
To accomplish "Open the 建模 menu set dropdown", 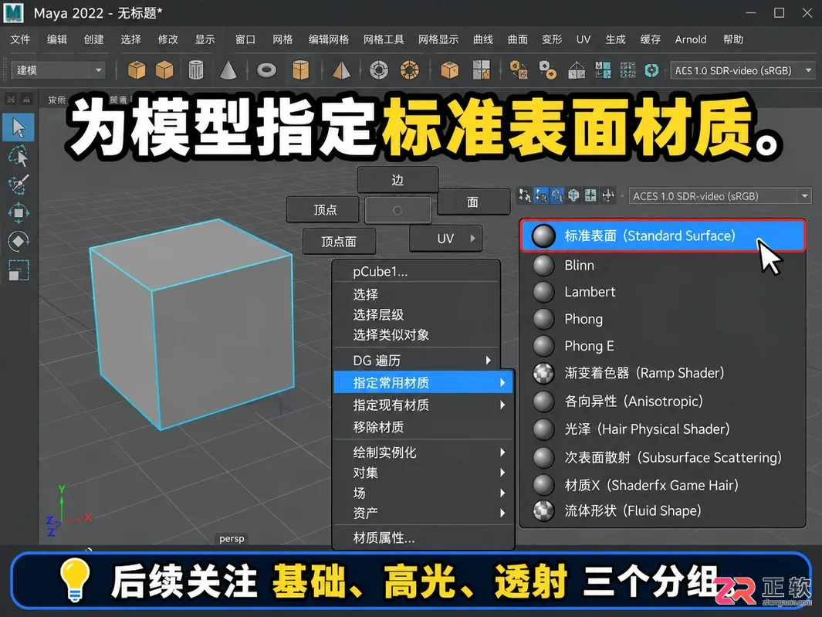I will (58, 69).
